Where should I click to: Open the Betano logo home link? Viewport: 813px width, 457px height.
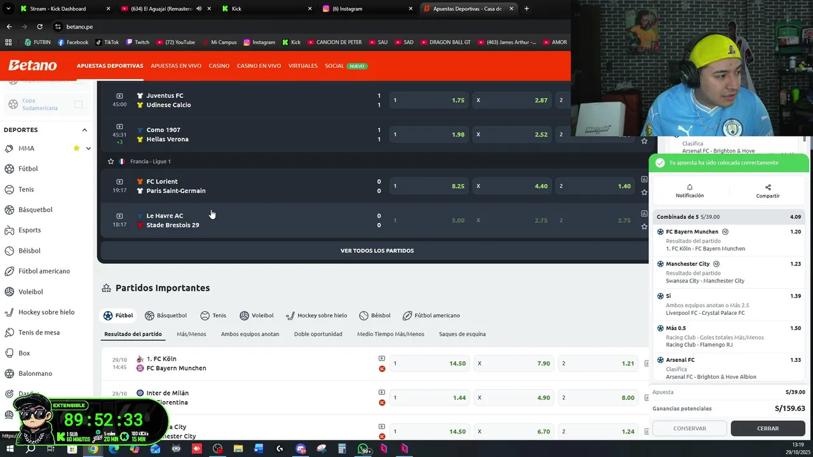pos(32,65)
